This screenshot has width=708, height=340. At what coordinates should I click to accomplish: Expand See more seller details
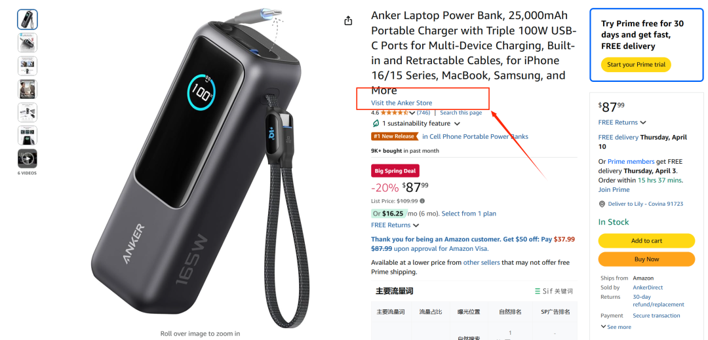[616, 327]
